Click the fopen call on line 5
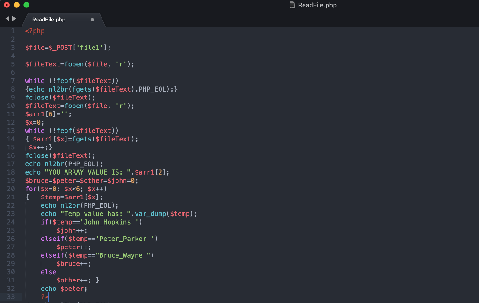The image size is (479, 303). point(75,64)
